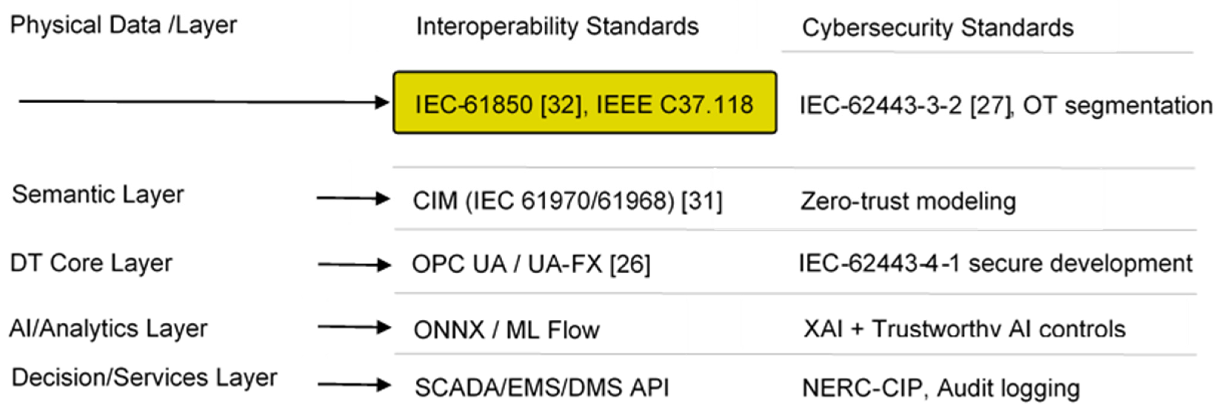The height and width of the screenshot is (414, 1227).
Task: Click the NERC-CIP, Audit logging text
Action: click(x=941, y=388)
